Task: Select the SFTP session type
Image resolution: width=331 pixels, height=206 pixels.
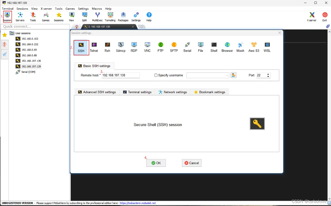Action: (x=174, y=47)
